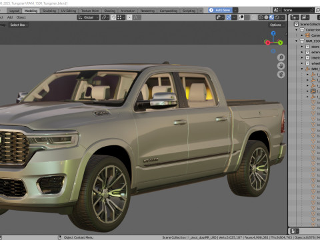Collapse the Collection tree item
The height and width of the screenshot is (240, 320).
click(297, 30)
